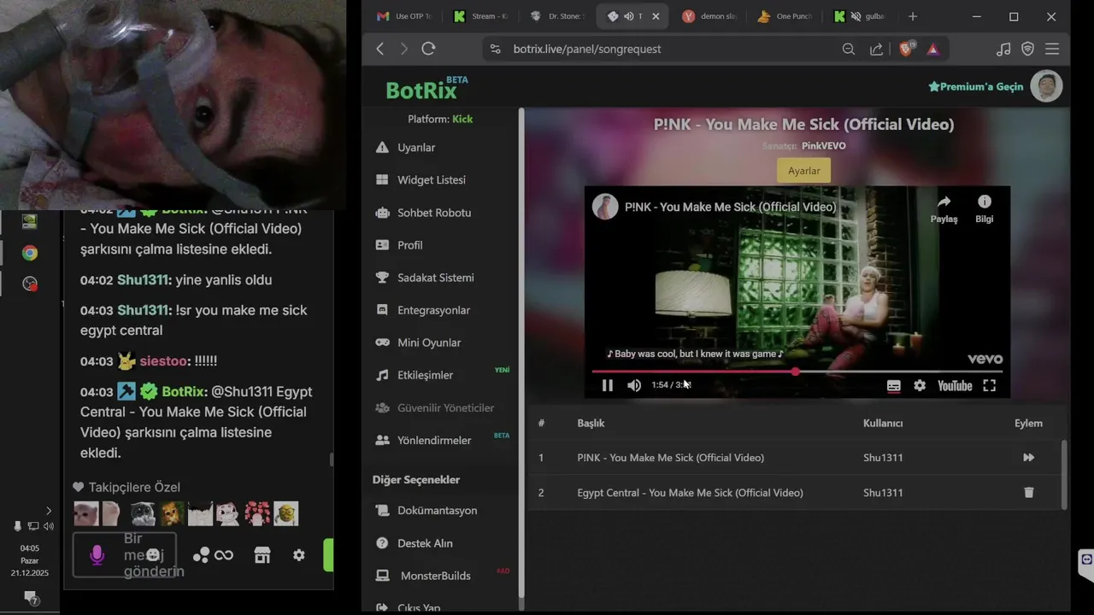Viewport: 1094px width, 615px height.
Task: Switch to the demon slayer tab
Action: coord(709,16)
